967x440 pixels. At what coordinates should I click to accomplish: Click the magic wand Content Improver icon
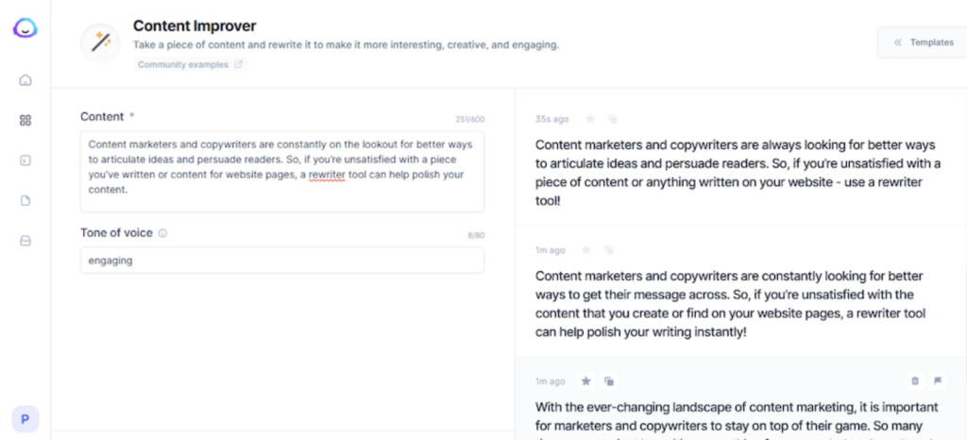click(99, 42)
